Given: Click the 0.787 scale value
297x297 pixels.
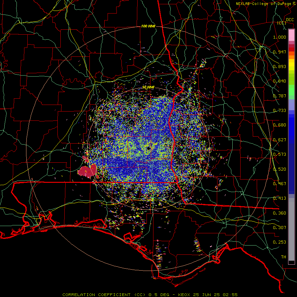Looking at the screenshot, I should click(280, 96).
